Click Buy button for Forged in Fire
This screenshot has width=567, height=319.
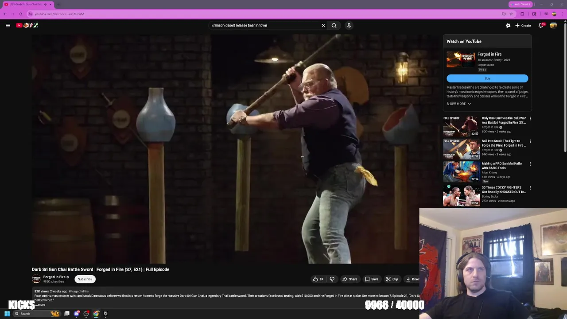[487, 78]
